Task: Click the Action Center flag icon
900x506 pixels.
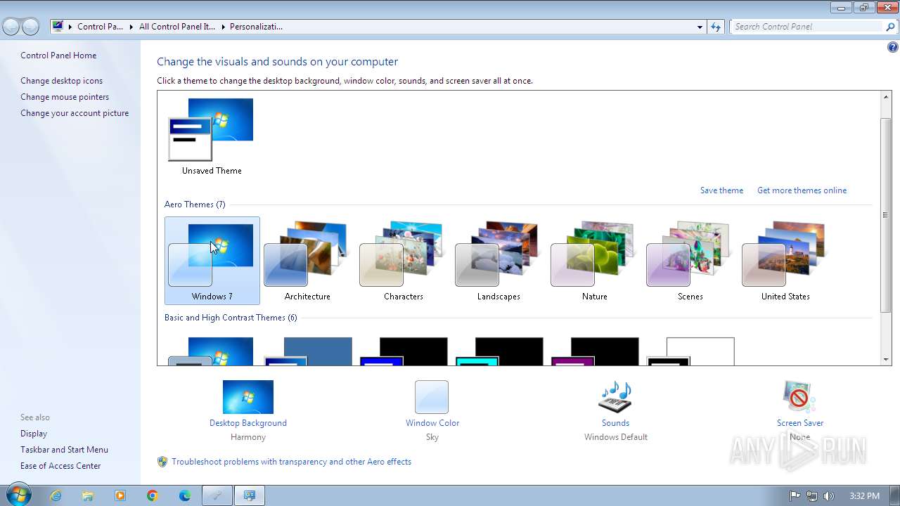Action: point(795,495)
